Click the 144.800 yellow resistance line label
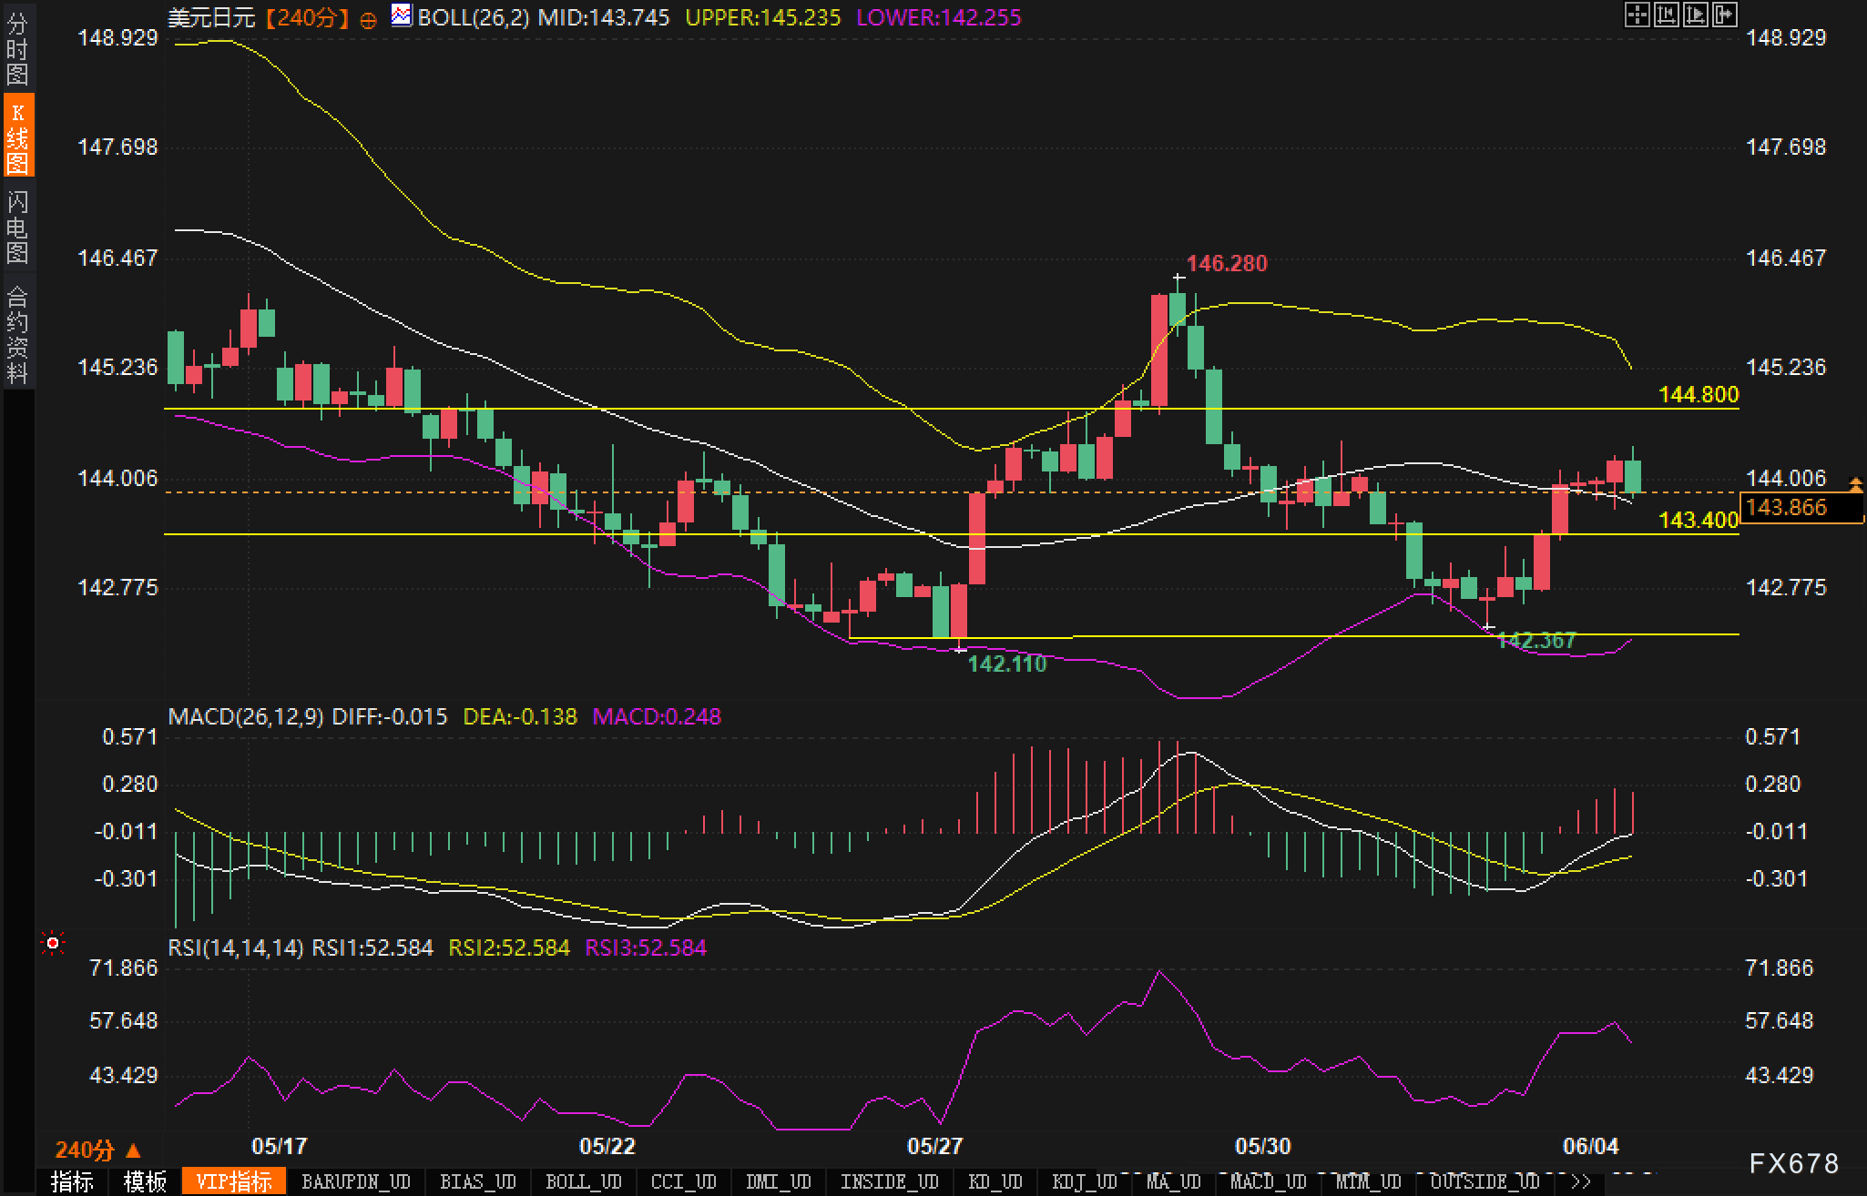Image resolution: width=1867 pixels, height=1196 pixels. click(x=1698, y=394)
